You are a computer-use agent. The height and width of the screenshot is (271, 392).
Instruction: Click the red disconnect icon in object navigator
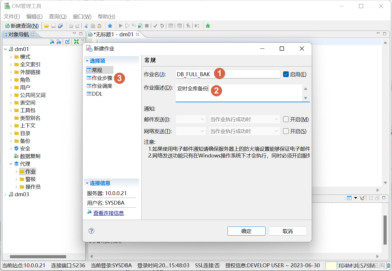tap(59, 42)
